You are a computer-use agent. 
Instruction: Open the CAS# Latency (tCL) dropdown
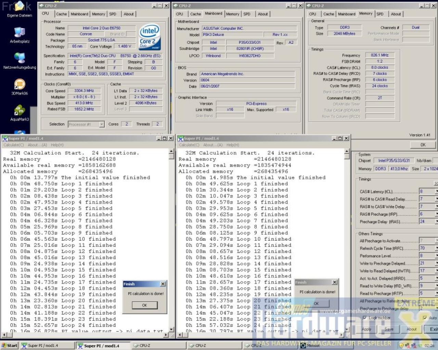point(437,191)
